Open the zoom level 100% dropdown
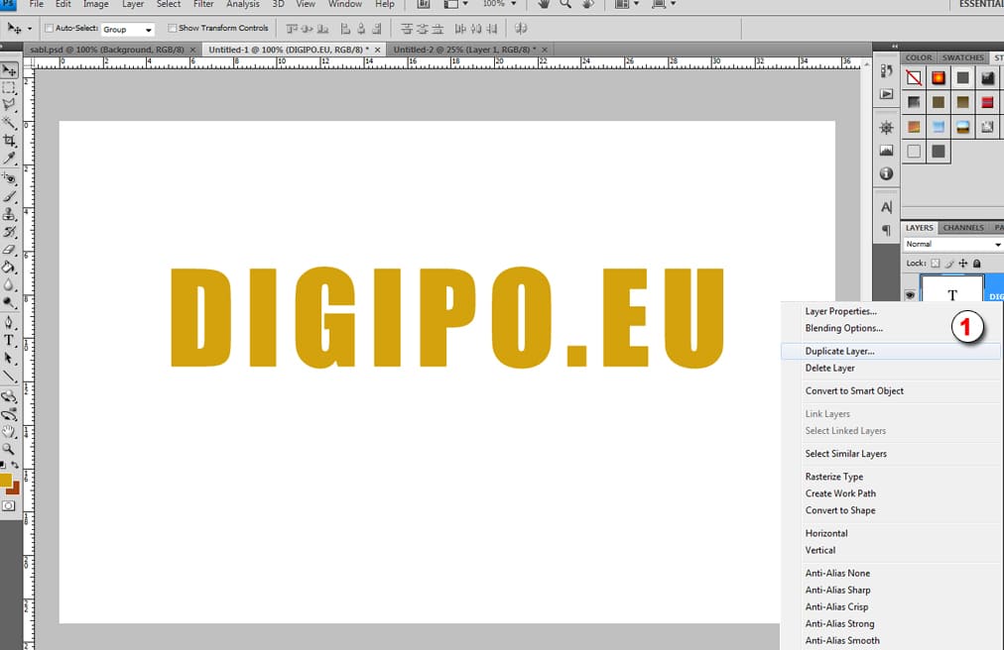 [x=499, y=5]
